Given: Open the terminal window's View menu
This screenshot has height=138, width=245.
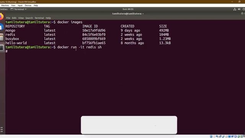Looking at the screenshot, I should (x=21, y=18).
